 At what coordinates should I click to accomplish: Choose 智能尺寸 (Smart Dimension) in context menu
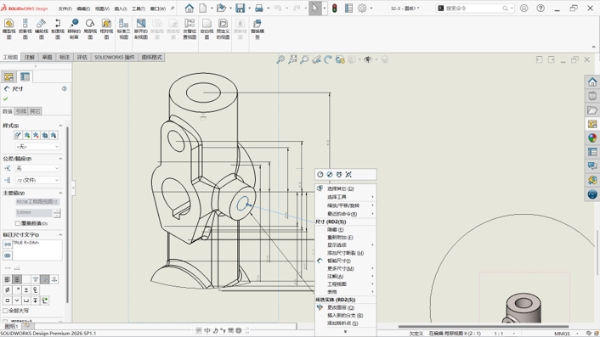pyautogui.click(x=346, y=261)
